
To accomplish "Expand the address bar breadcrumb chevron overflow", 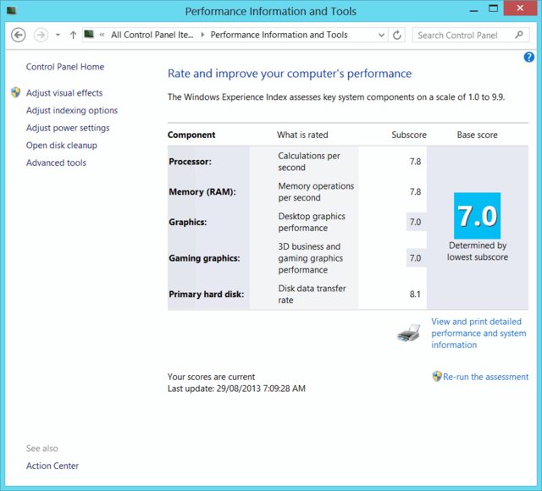I will 102,35.
